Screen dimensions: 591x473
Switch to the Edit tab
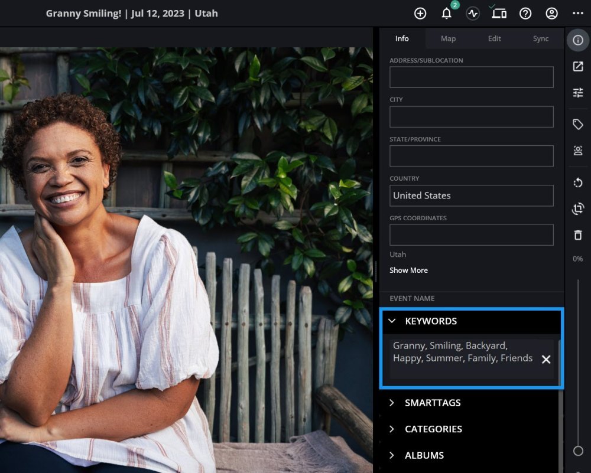[495, 38]
